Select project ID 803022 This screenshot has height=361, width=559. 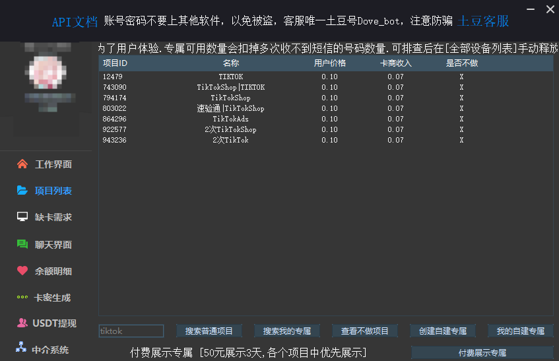click(x=114, y=108)
